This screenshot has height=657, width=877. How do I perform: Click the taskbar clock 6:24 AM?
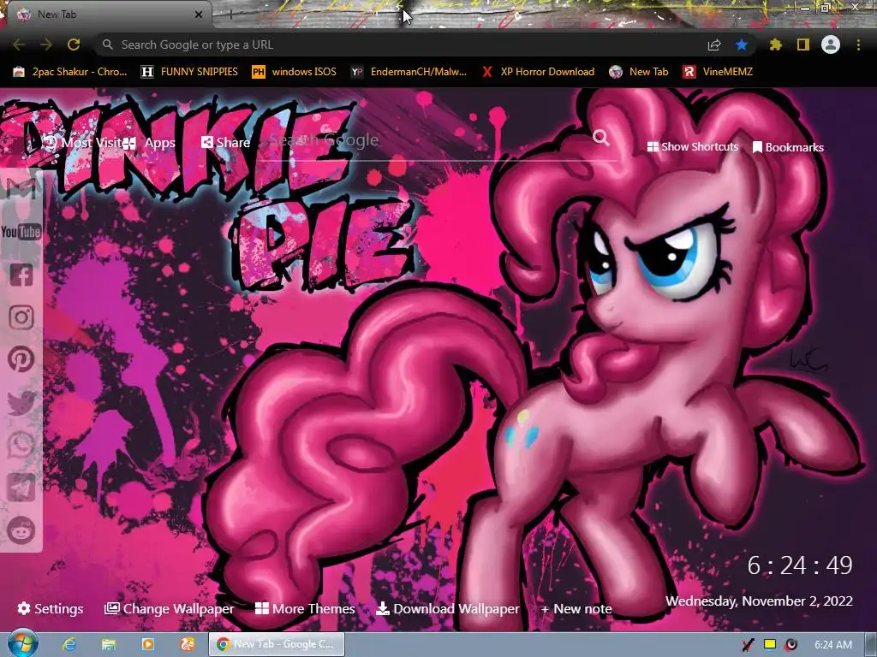[832, 645]
